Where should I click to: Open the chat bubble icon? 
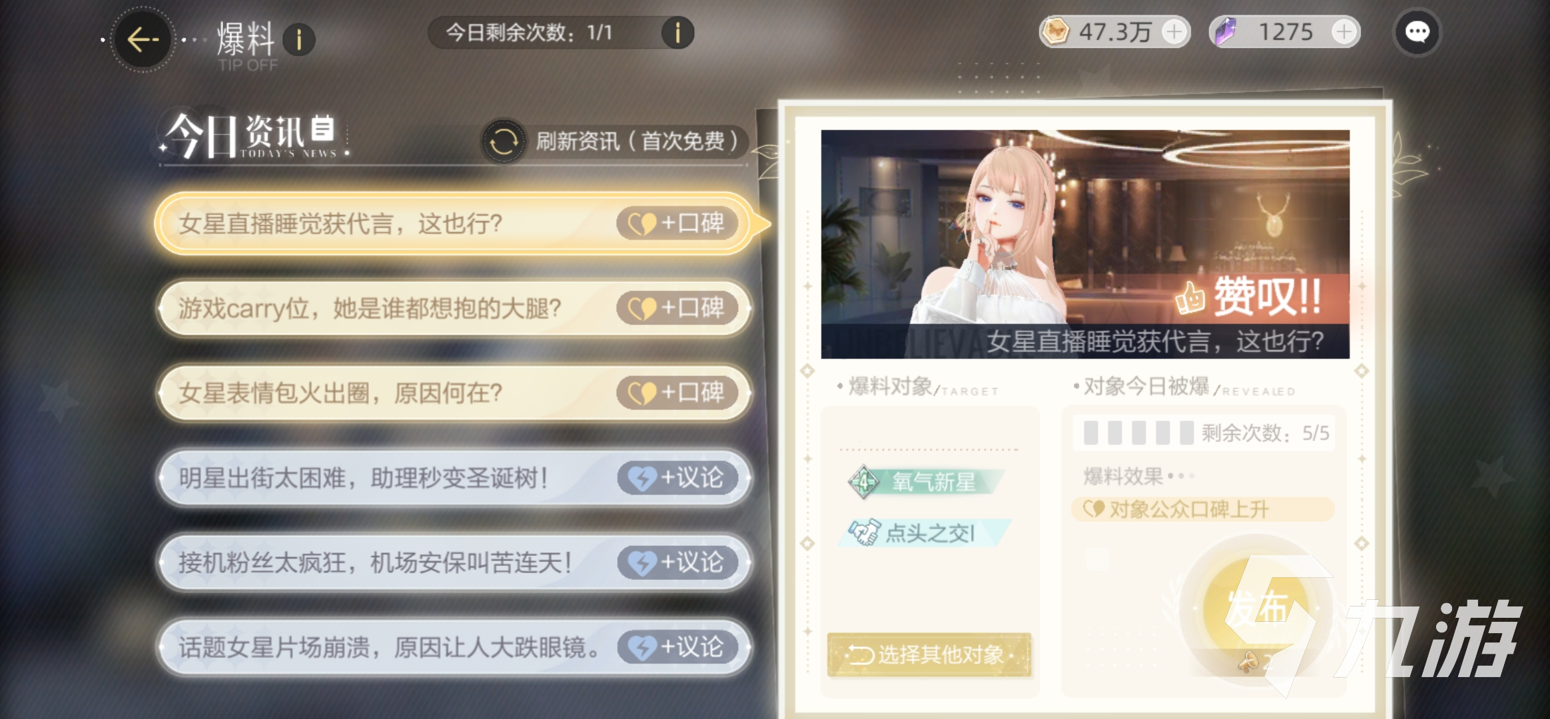pyautogui.click(x=1417, y=32)
